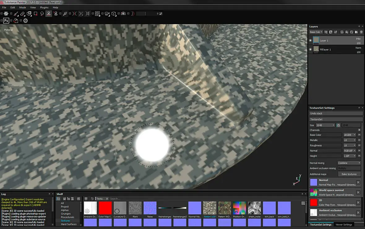Screen dimensions: 365x229
Task: Remove the Base Color channel minus button
Action: (359, 135)
